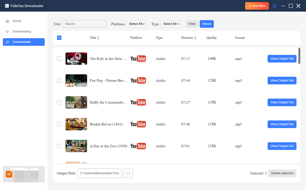Open output folder via folder icon
The image size is (306, 190).
[x=128, y=174]
